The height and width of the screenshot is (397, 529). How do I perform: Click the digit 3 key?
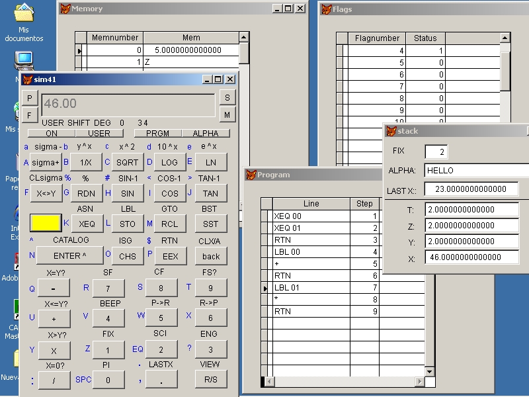pyautogui.click(x=211, y=350)
